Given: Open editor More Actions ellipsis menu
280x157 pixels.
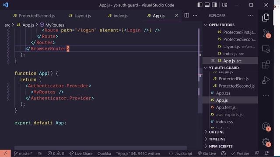Looking at the screenshot, I should (195, 16).
